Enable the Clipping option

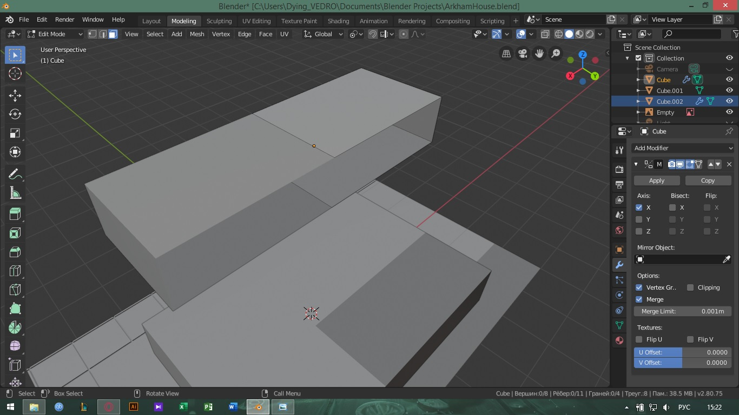click(x=690, y=287)
